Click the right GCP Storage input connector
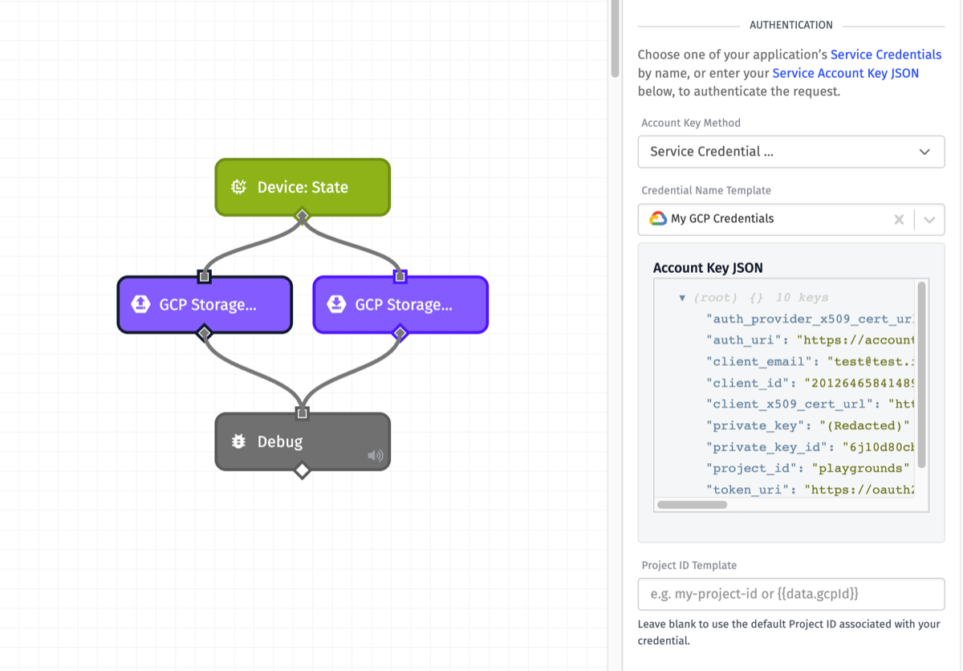The height and width of the screenshot is (671, 963). pyautogui.click(x=400, y=277)
